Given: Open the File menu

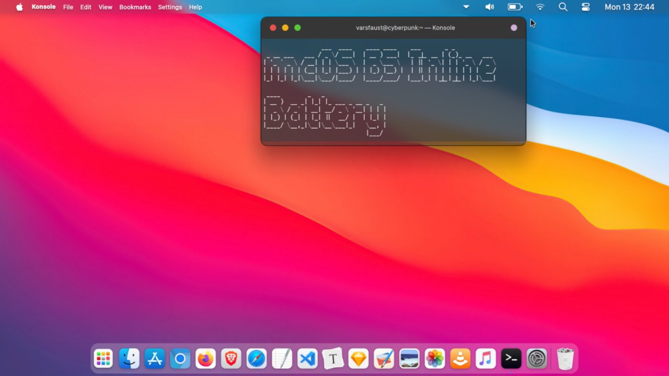Looking at the screenshot, I should click(x=68, y=7).
